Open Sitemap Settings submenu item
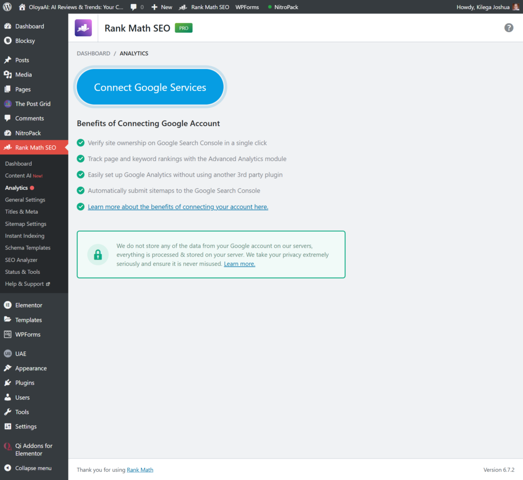Screen dimensions: 523x480 pyautogui.click(x=26, y=224)
